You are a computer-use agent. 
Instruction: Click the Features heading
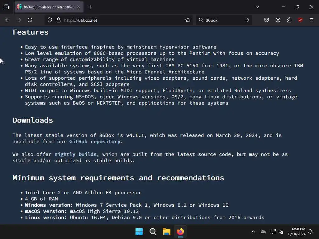pos(31,32)
